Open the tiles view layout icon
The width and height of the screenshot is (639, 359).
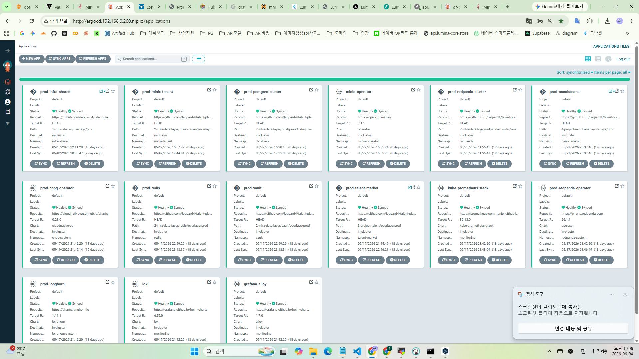point(588,59)
